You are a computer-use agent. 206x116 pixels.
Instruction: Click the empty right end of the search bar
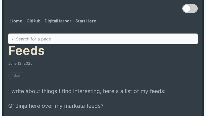180,39
